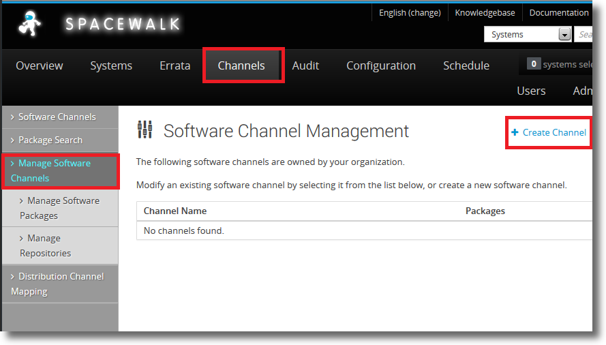Screen dimensions: 606x345
Task: Click the Software Channel Management sliders icon
Action: pos(145,130)
